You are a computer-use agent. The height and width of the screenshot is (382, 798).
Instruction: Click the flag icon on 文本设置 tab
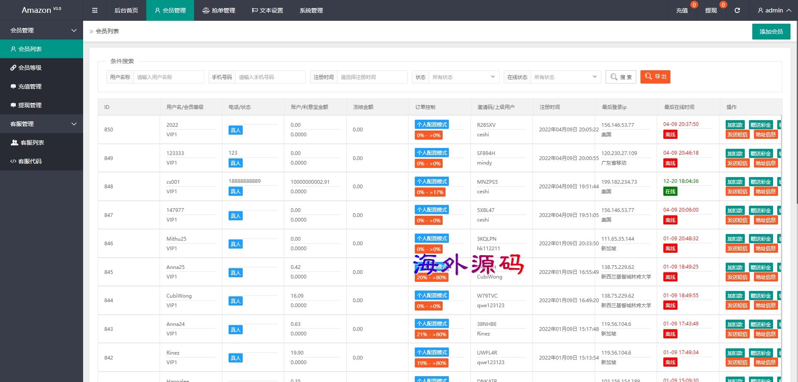click(x=255, y=10)
